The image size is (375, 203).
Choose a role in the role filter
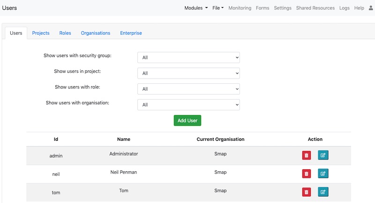point(188,89)
